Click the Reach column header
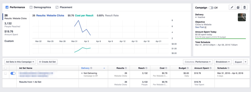Image resolution: width=251 pixels, height=92 pixels. (142, 68)
